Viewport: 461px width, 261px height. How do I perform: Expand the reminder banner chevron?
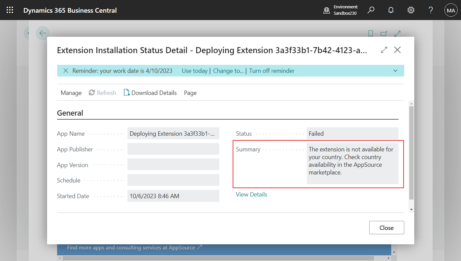[x=395, y=71]
